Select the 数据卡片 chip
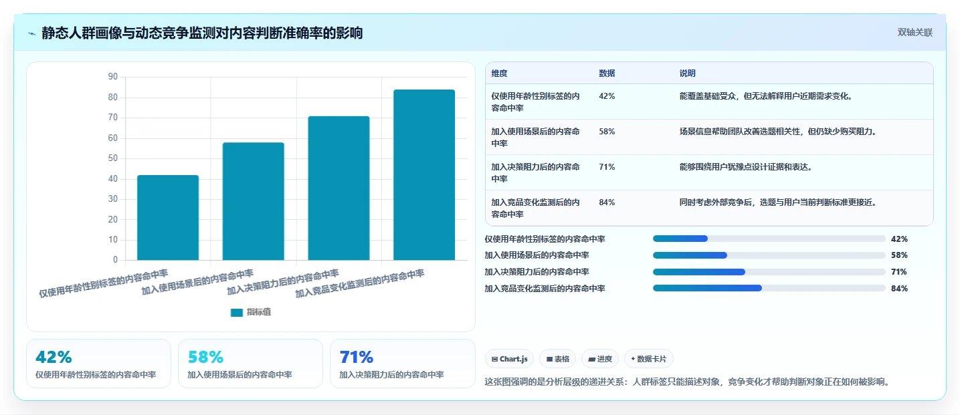 (649, 359)
